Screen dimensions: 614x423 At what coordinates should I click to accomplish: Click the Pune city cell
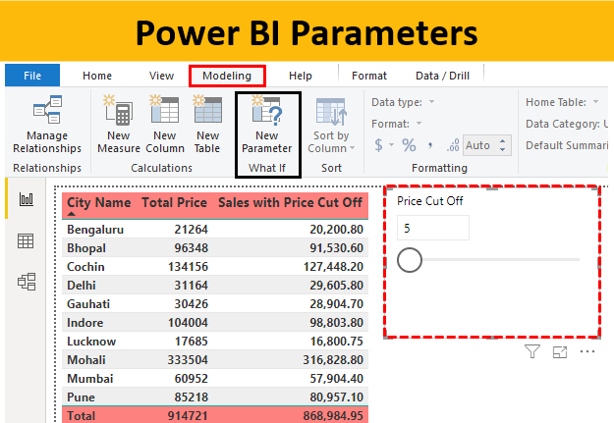coord(81,397)
